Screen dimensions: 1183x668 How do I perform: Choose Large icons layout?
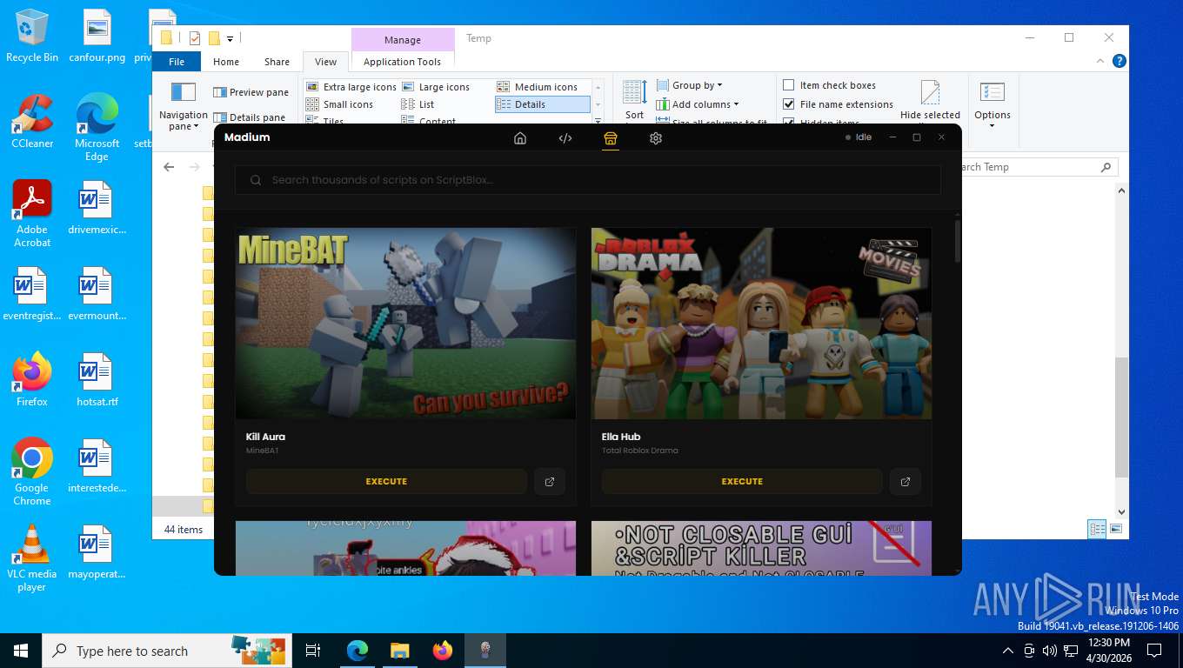point(436,87)
